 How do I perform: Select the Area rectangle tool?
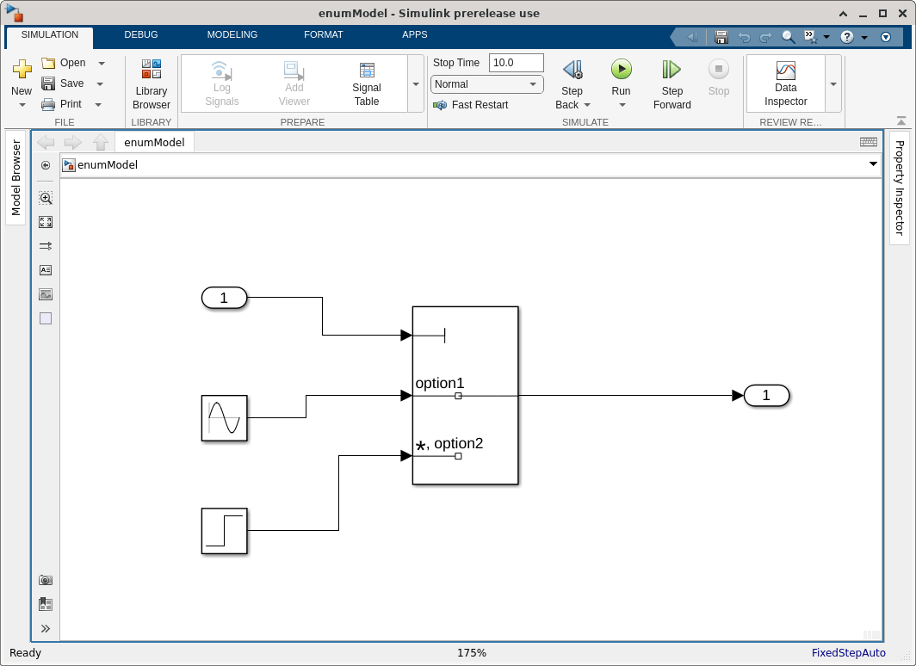pos(46,318)
